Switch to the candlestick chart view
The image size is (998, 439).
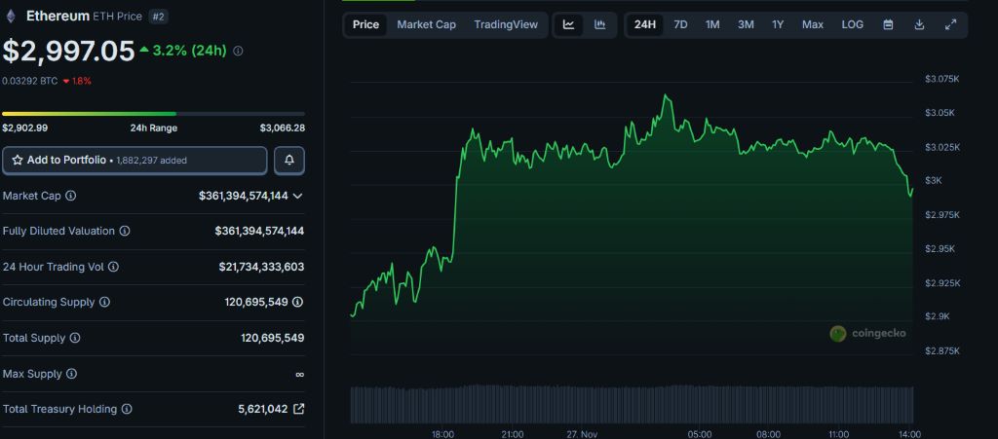click(x=600, y=24)
